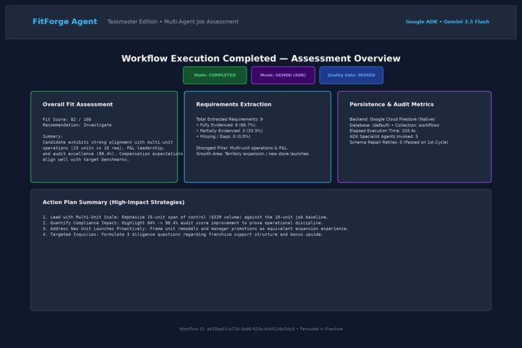The height and width of the screenshot is (348, 522).
Task: Click the Recommendation: Investigate line
Action: [x=77, y=125]
